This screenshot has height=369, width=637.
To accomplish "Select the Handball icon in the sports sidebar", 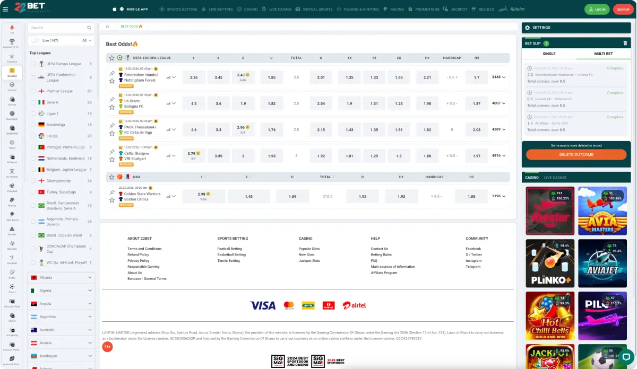I will coord(12,259).
